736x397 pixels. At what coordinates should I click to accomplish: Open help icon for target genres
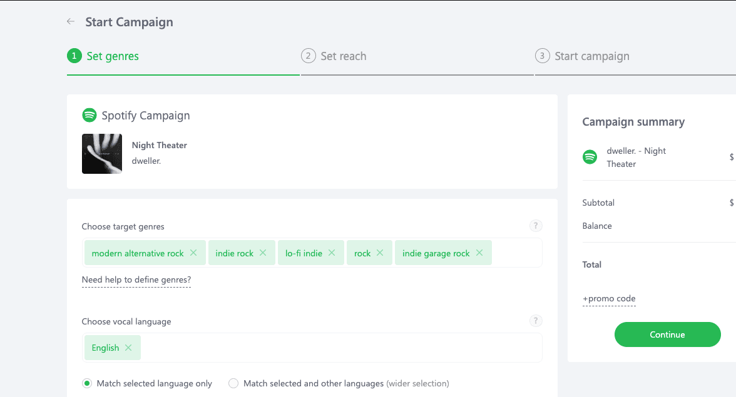pos(536,226)
